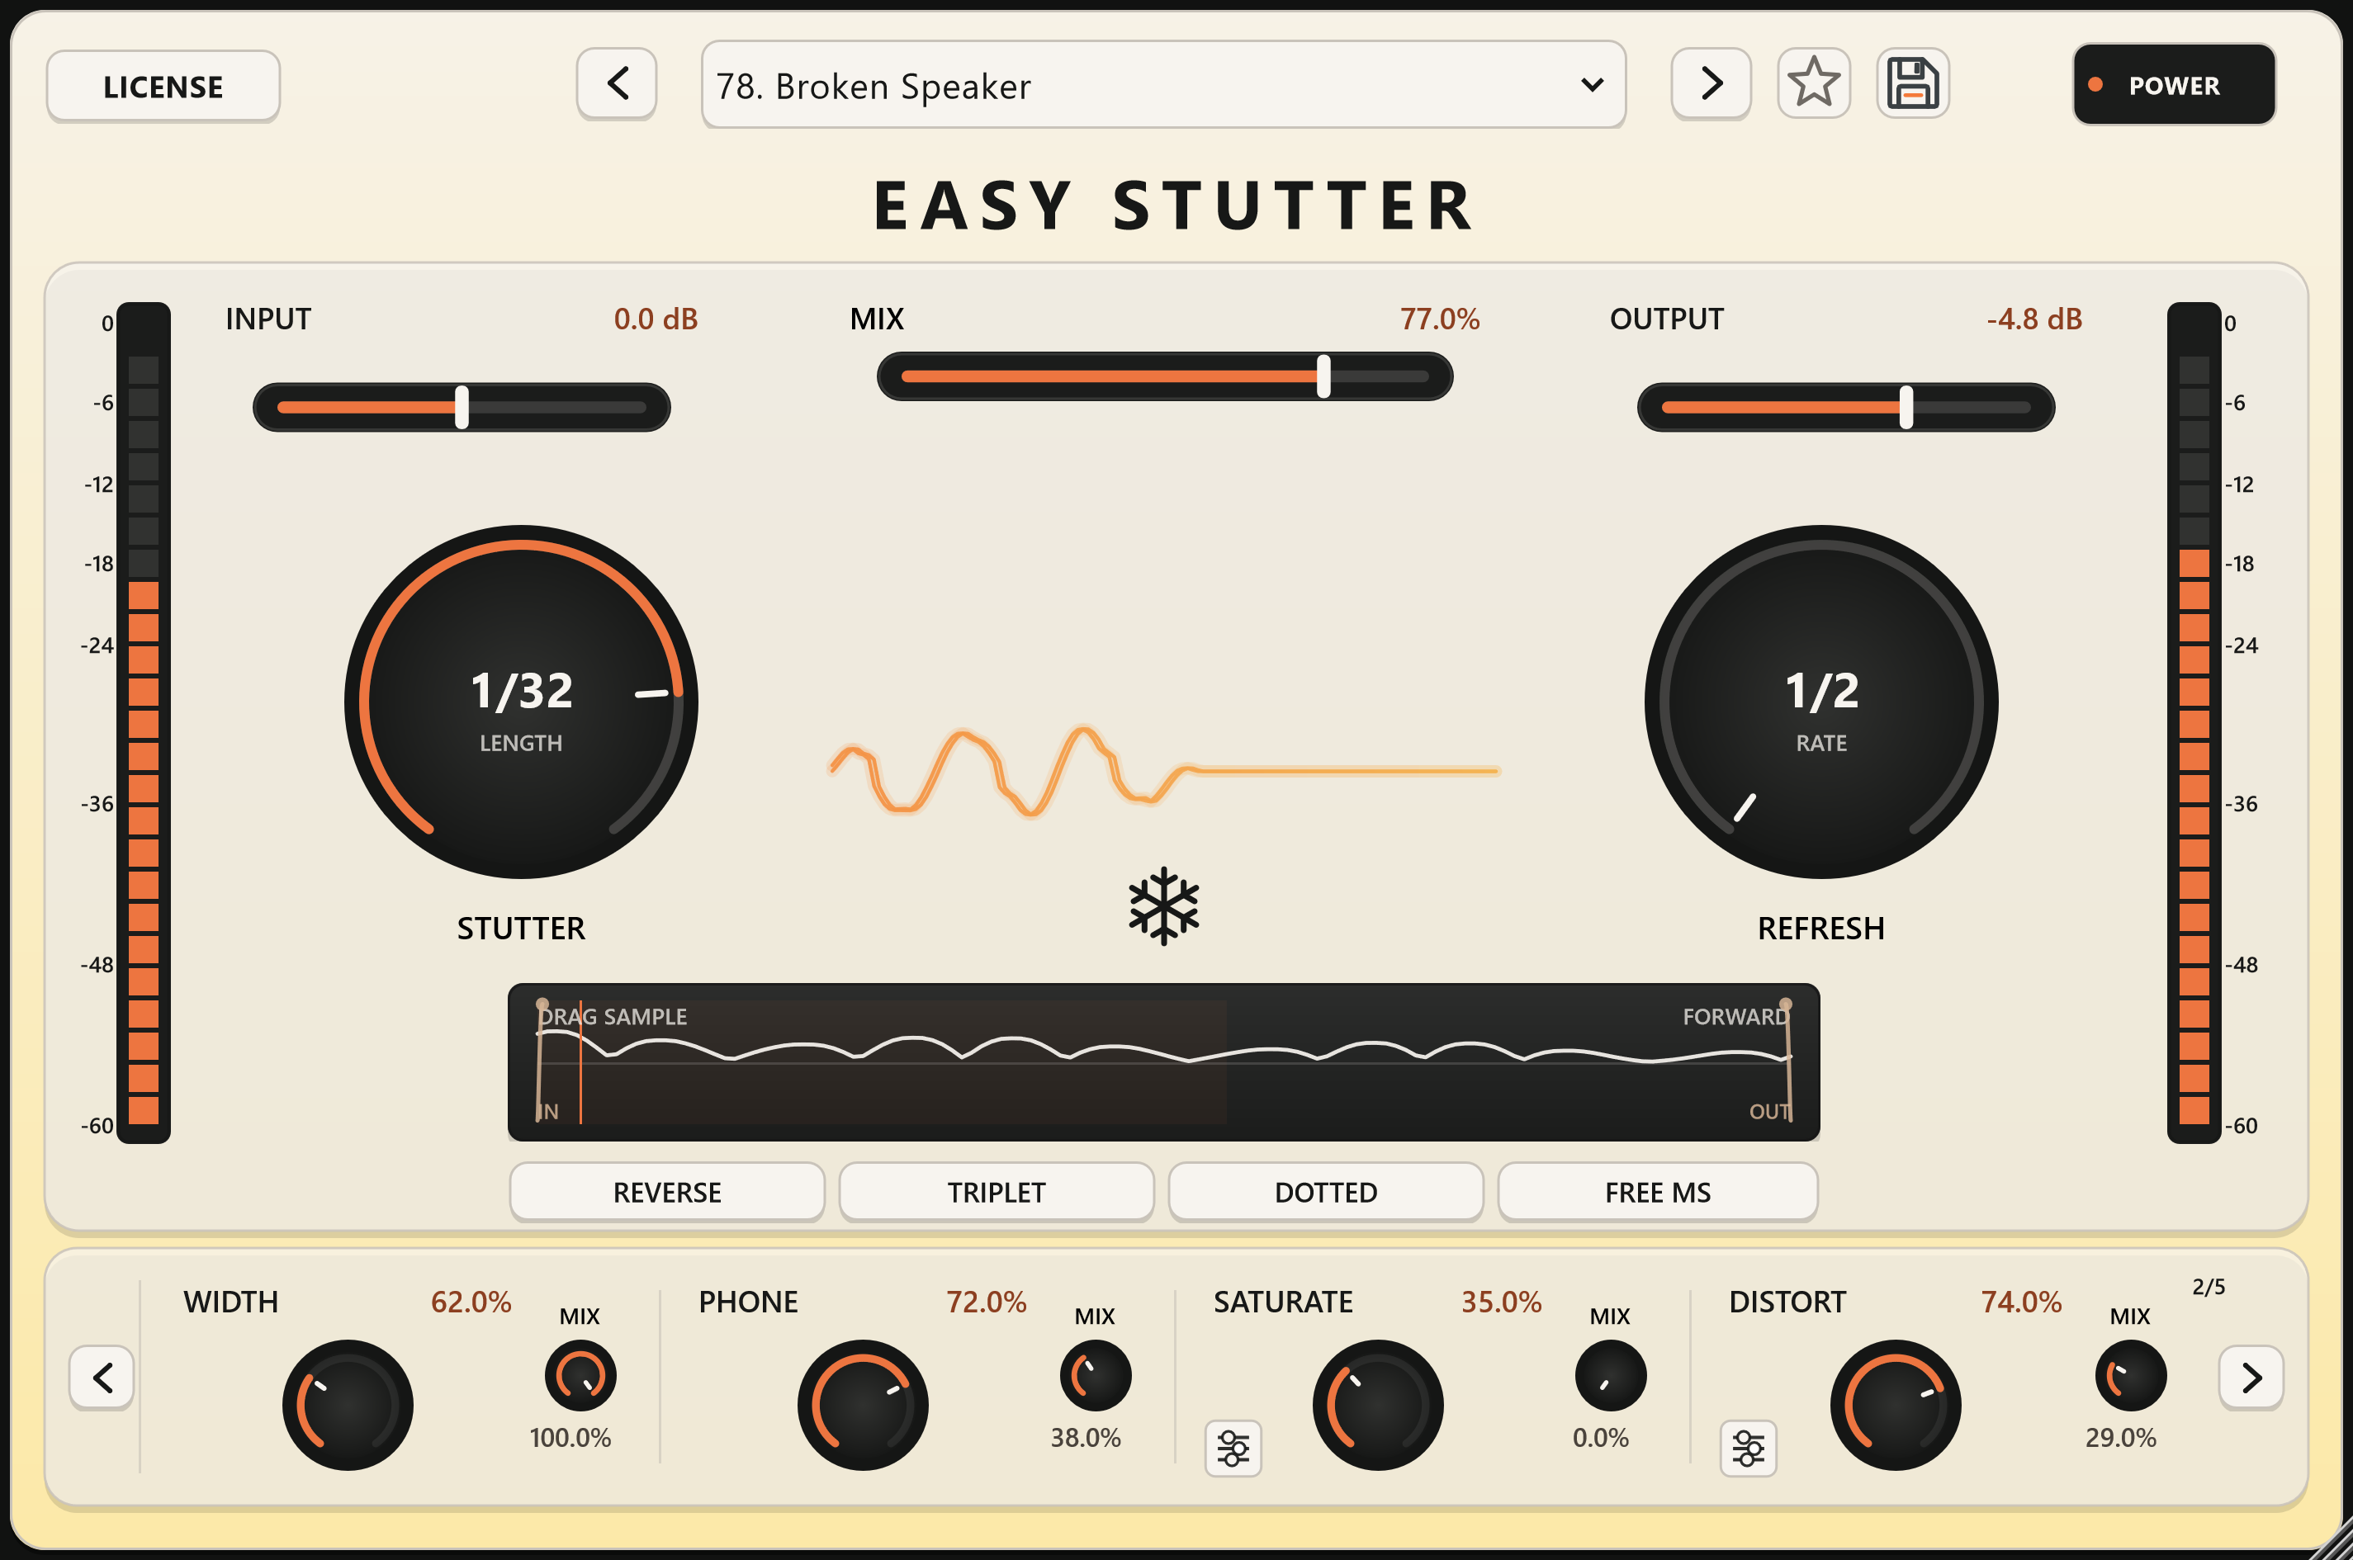Click the WIDTH MIX small knob
Viewport: 2353px width, 1560px height.
point(580,1376)
